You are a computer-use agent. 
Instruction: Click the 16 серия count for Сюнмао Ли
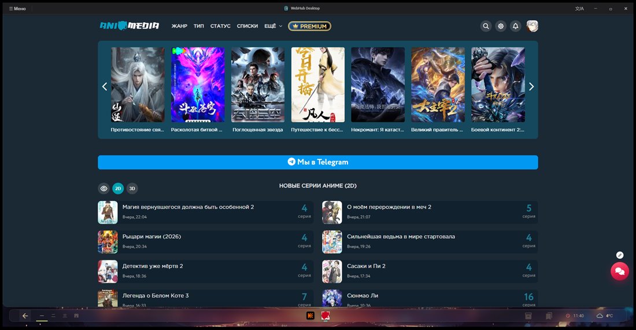click(x=528, y=299)
